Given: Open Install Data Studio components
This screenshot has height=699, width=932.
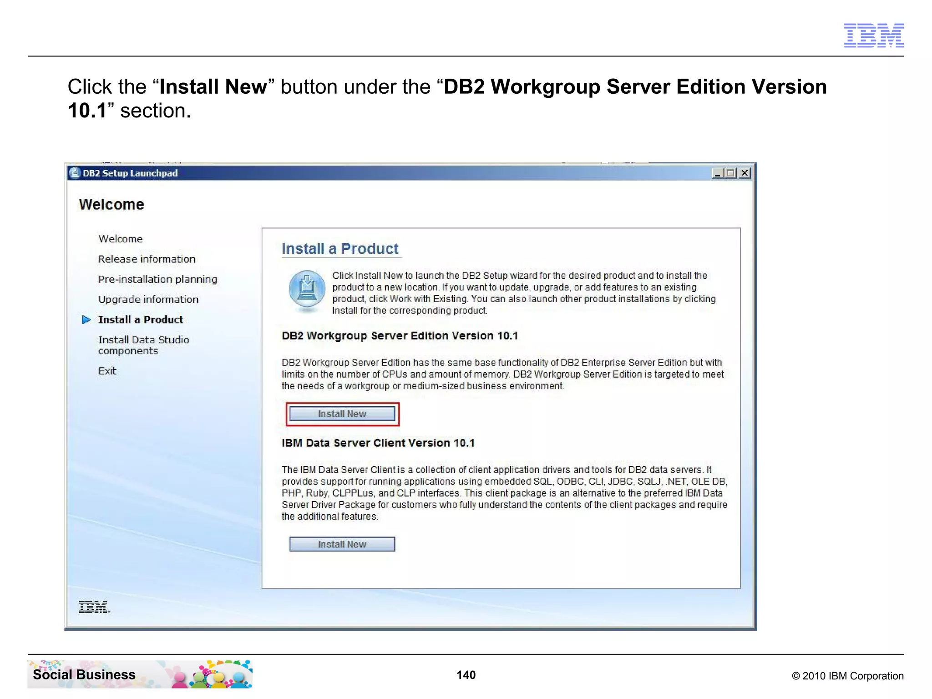Looking at the screenshot, I should (x=143, y=345).
